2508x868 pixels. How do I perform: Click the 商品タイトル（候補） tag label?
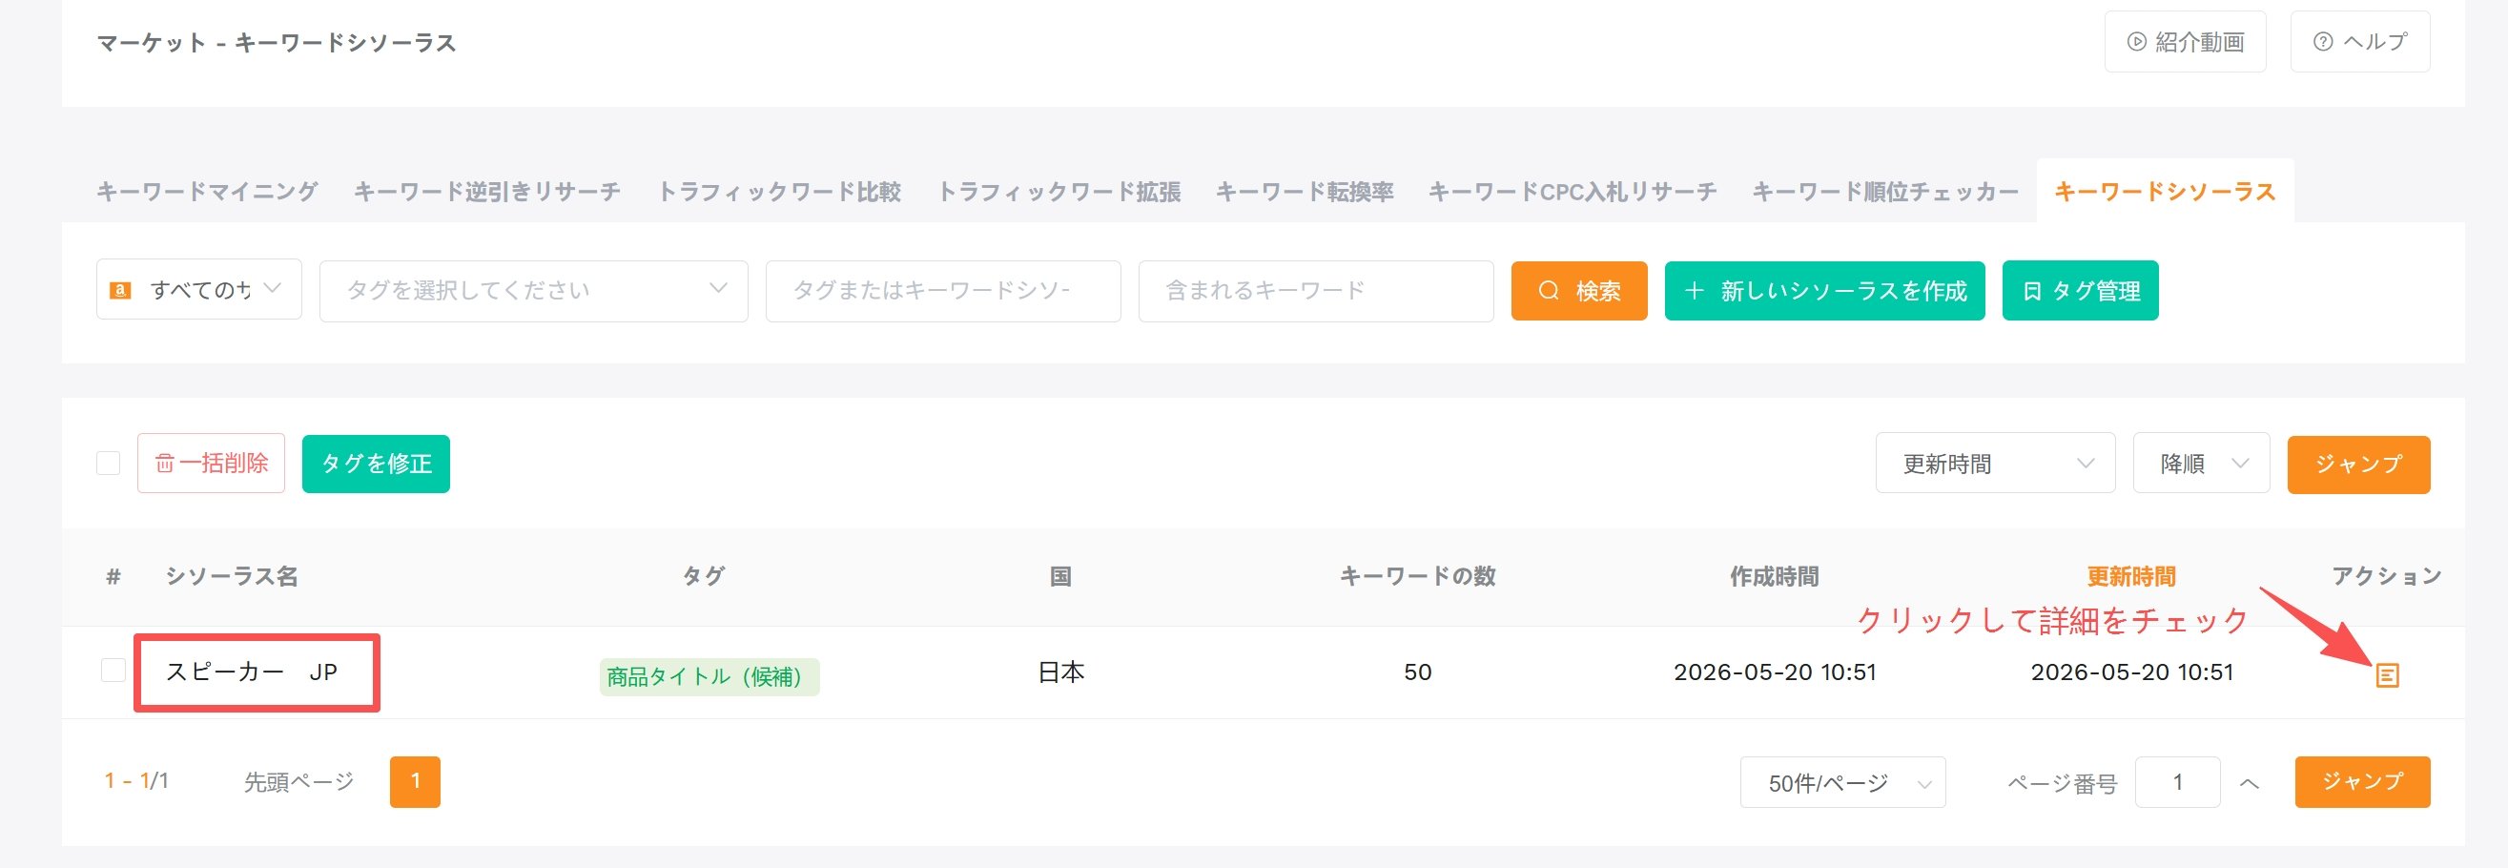709,677
